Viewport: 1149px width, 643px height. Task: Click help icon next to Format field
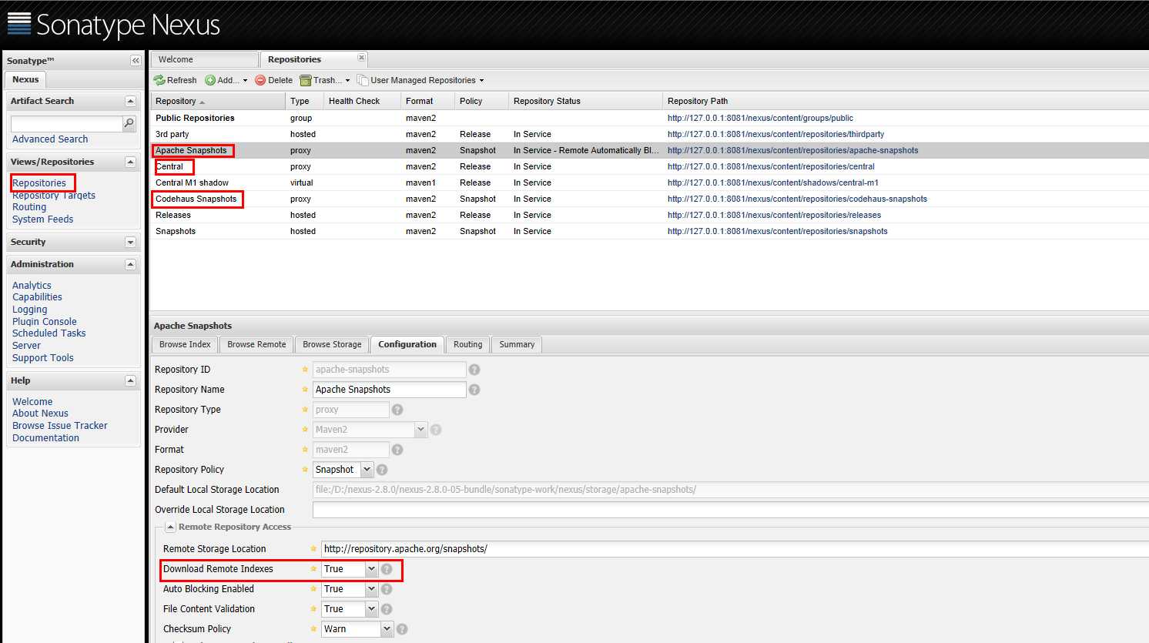click(x=397, y=450)
